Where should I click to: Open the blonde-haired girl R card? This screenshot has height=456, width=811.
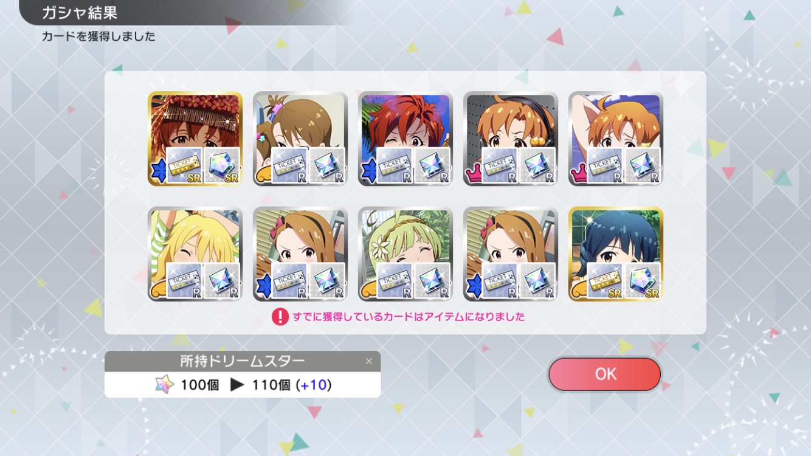(x=195, y=254)
